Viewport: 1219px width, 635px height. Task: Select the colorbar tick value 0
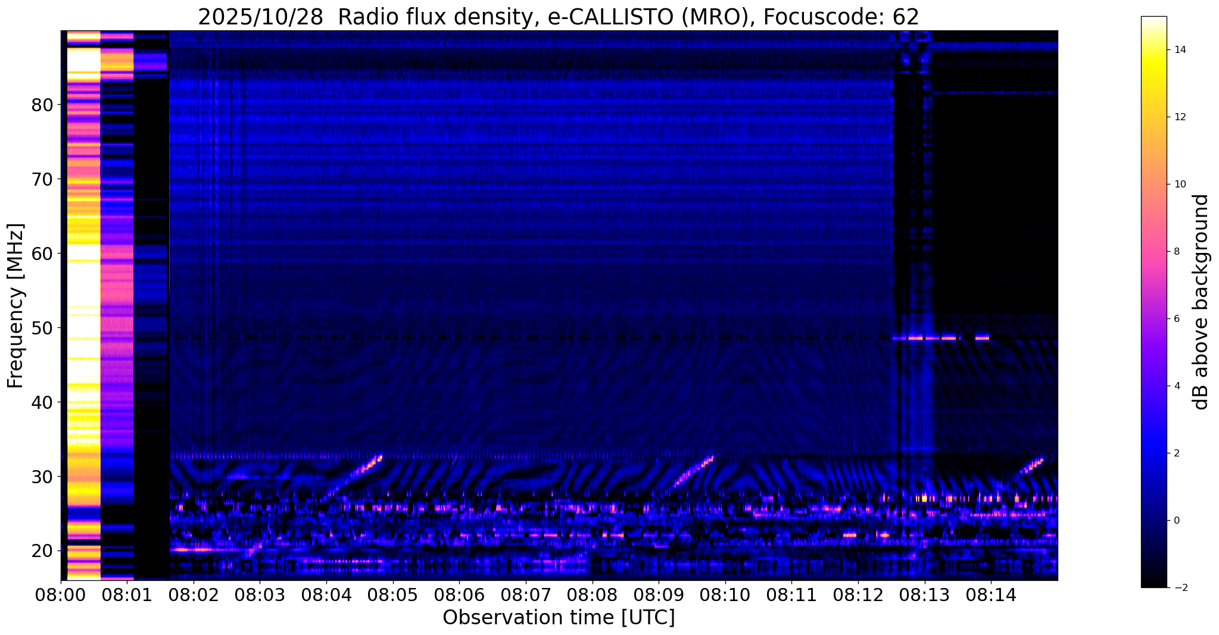coord(1176,521)
